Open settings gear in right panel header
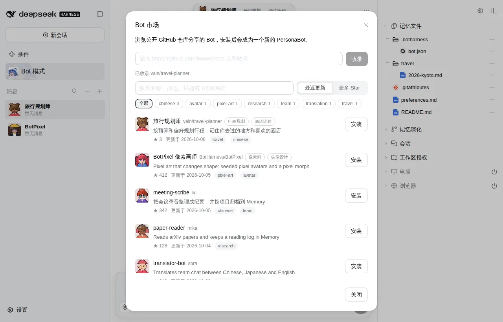The height and width of the screenshot is (322, 503). pyautogui.click(x=480, y=11)
